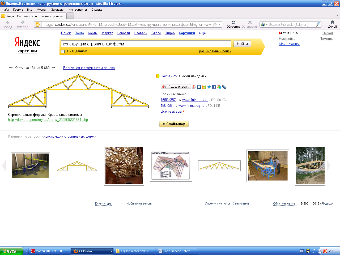Open the 3D roof drawing thumbnail
The height and width of the screenshot is (255, 340).
click(171, 166)
